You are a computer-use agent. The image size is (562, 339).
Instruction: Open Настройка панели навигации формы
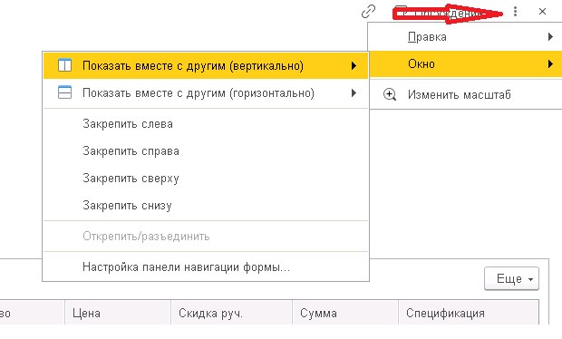tap(206, 267)
